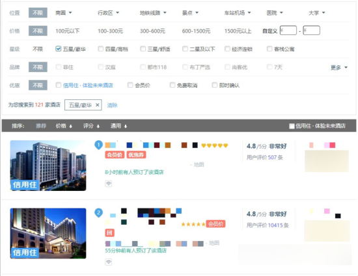The image size is (358, 276).
Task: Click 清除 to clear all filters
Action: point(112,105)
